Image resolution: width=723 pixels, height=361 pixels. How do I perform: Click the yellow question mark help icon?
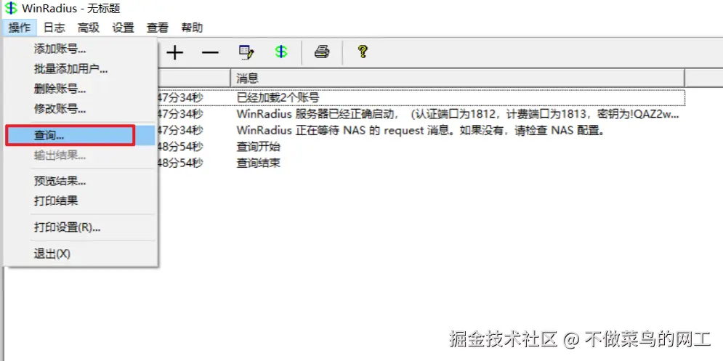coord(363,52)
